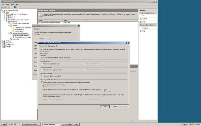Open the Action menu
The height and width of the screenshot is (126, 201).
pos(7,4)
